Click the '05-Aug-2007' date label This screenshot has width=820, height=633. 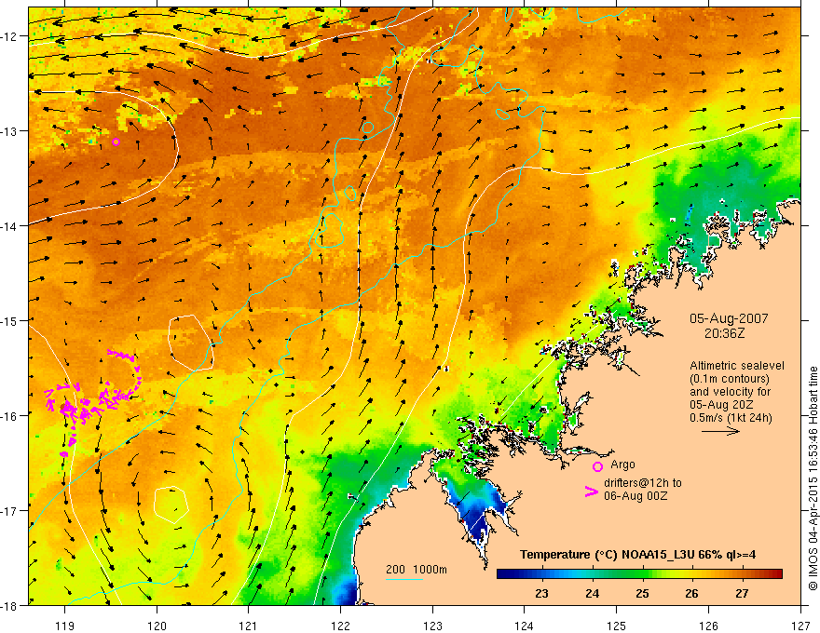tap(729, 318)
